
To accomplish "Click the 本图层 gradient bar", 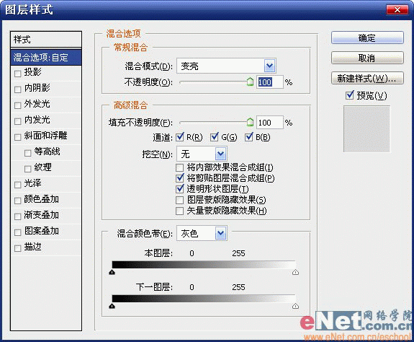I will point(204,265).
